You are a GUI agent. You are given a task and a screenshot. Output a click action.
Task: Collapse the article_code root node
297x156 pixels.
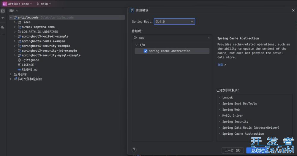pos(11,17)
